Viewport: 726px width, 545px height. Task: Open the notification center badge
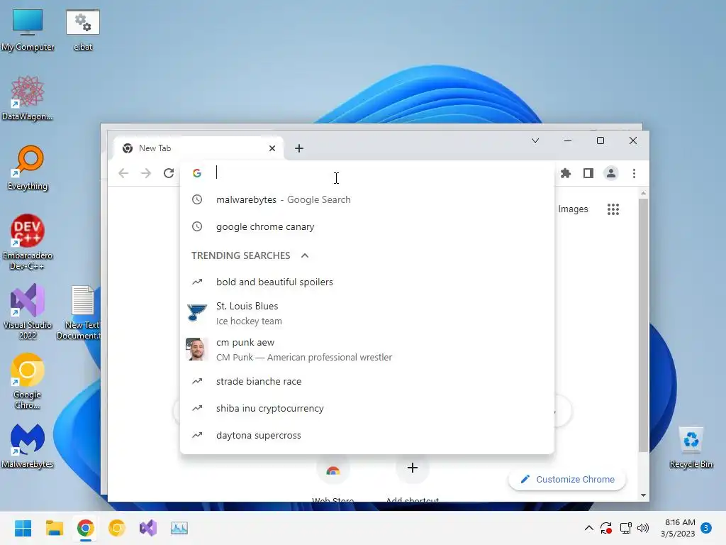[x=706, y=528]
